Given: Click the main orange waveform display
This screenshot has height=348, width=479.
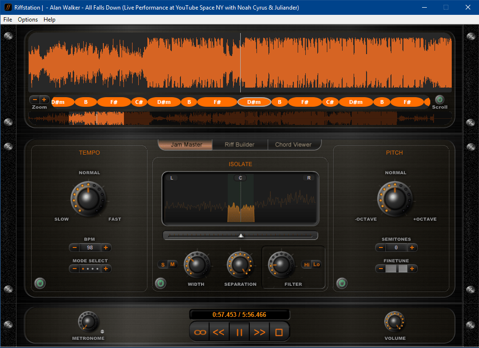Looking at the screenshot, I should [240, 63].
